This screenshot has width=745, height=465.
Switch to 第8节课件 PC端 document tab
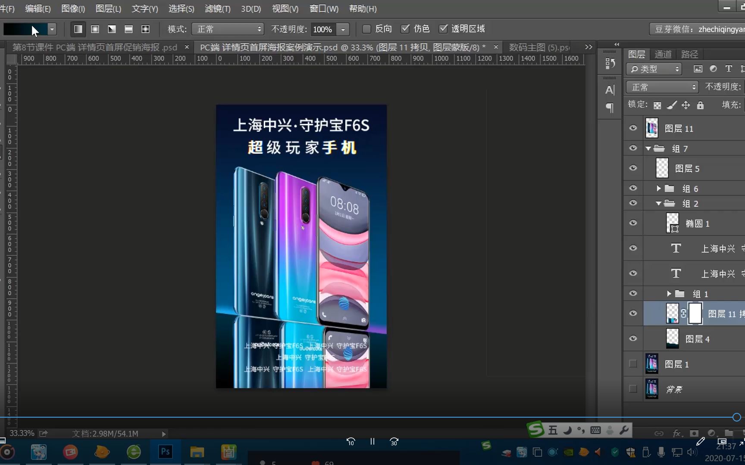point(95,47)
